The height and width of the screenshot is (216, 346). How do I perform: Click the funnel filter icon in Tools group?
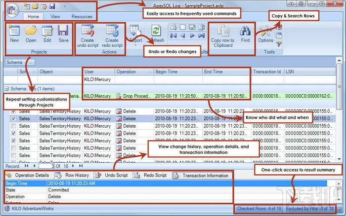[279, 44]
